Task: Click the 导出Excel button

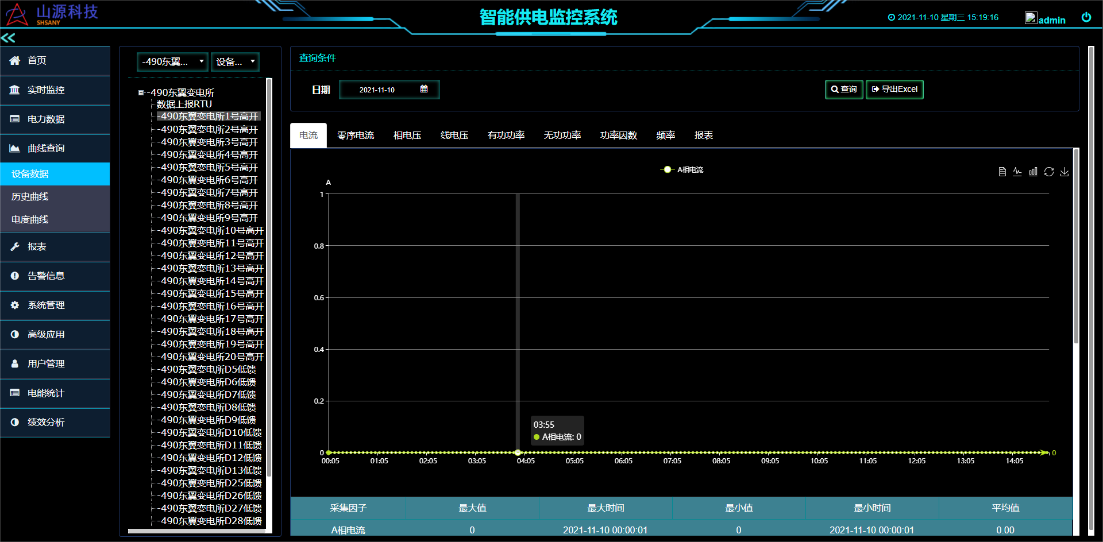Action: pos(894,90)
